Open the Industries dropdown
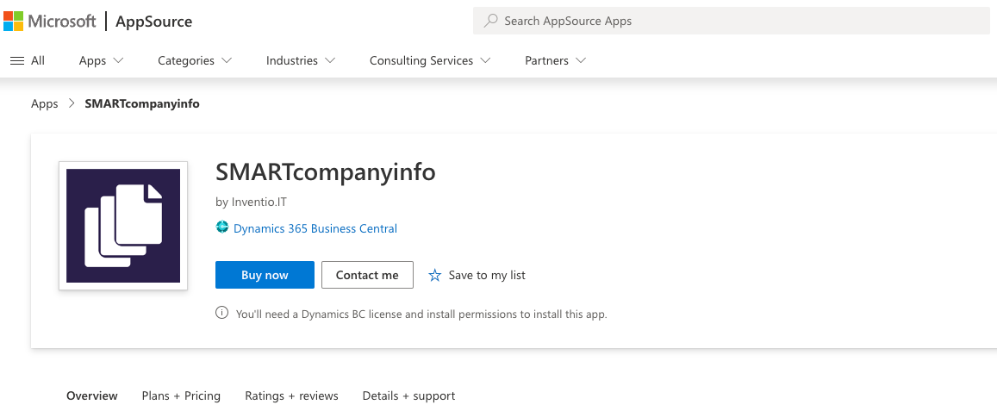Viewport: 997px width, 411px height. 300,60
